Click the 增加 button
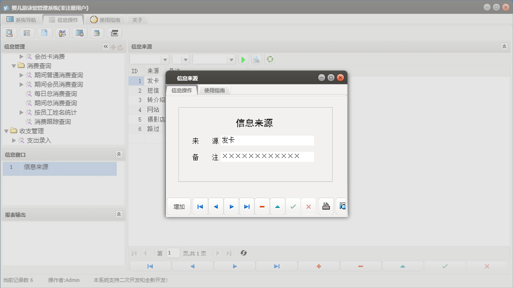Viewport: 513px width, 288px height. point(179,206)
